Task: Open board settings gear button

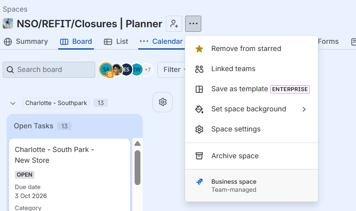Action: point(162,102)
